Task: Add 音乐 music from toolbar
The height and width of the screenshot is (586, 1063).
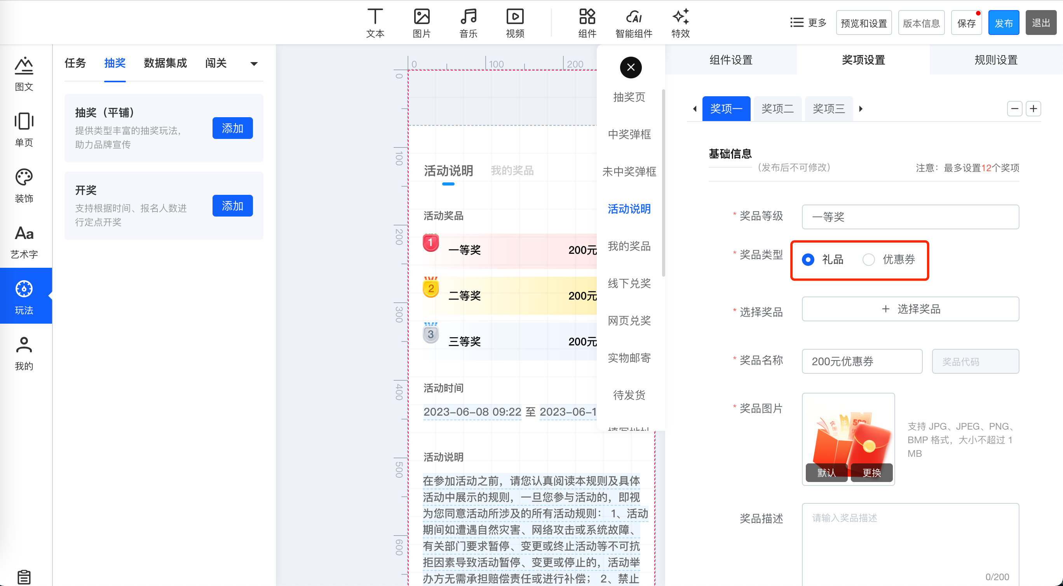Action: 468,23
